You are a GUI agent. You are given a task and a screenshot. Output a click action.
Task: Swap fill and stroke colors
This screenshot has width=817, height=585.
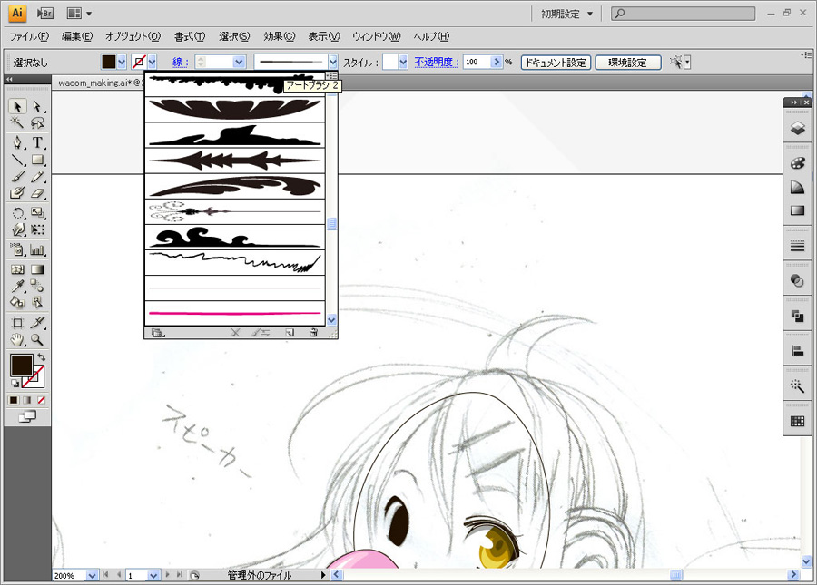(x=42, y=357)
